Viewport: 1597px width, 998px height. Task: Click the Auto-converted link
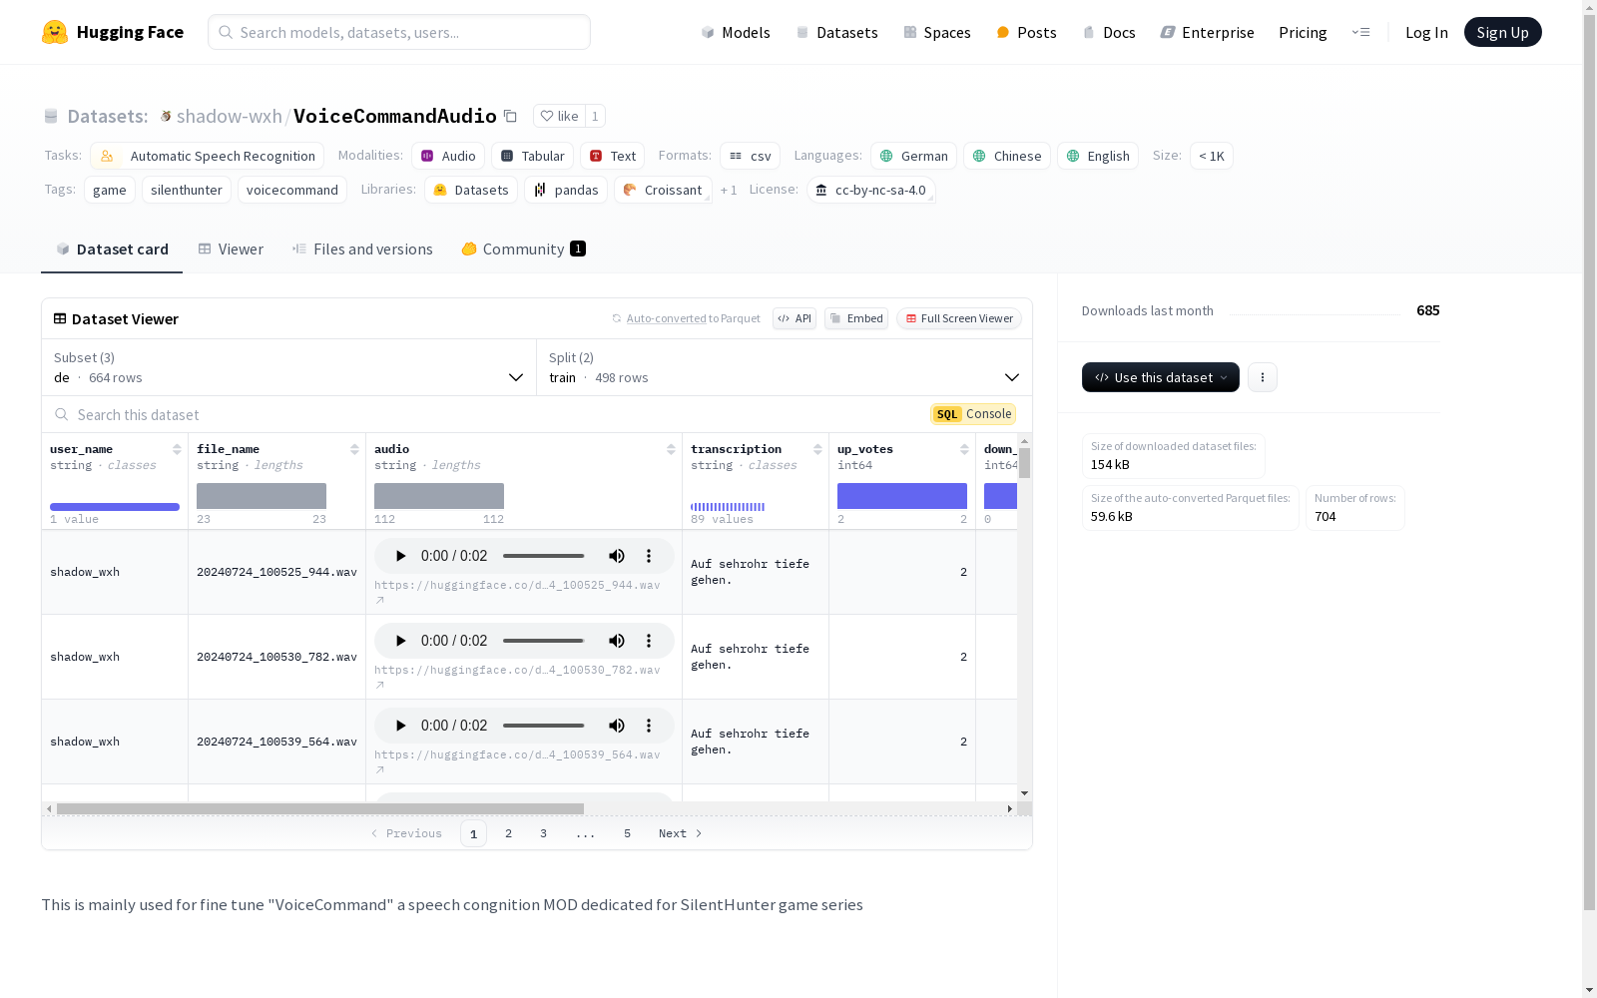666,318
